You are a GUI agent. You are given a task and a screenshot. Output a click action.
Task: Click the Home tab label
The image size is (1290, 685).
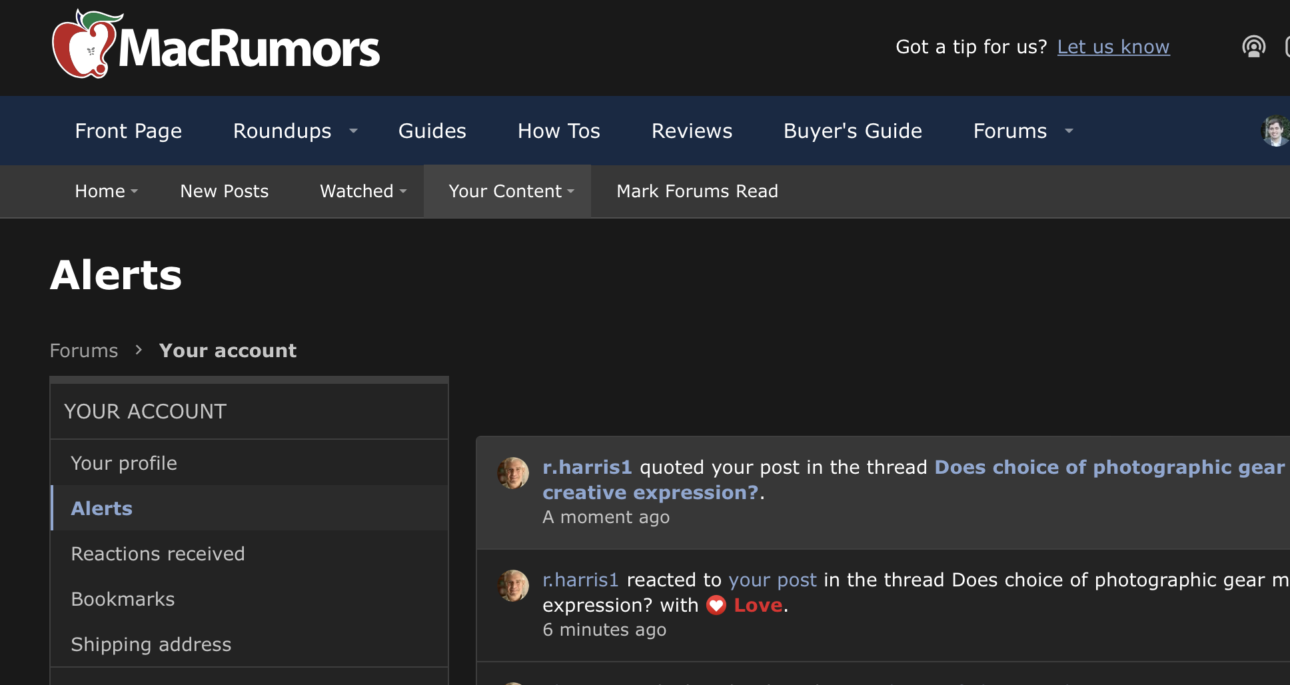100,191
